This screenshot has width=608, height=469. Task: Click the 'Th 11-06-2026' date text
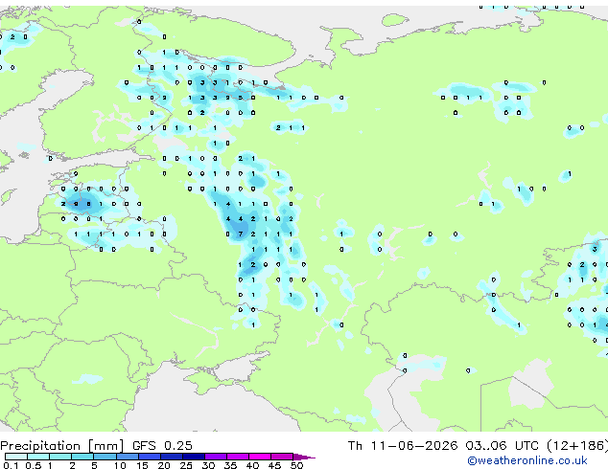pyautogui.click(x=403, y=446)
